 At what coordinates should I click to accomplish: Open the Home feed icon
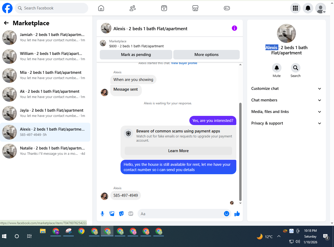click(101, 8)
